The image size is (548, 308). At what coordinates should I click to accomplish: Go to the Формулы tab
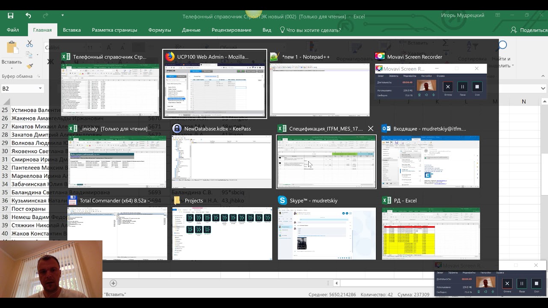pyautogui.click(x=160, y=30)
